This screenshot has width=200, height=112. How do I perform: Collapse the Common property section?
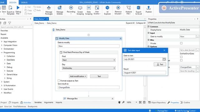pyautogui.click(x=149, y=26)
